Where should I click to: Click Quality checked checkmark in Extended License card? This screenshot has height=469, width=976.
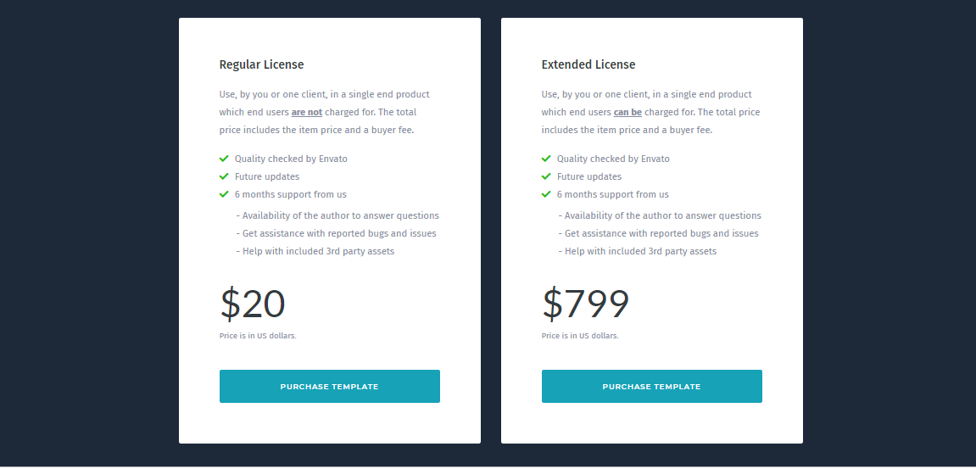point(546,159)
